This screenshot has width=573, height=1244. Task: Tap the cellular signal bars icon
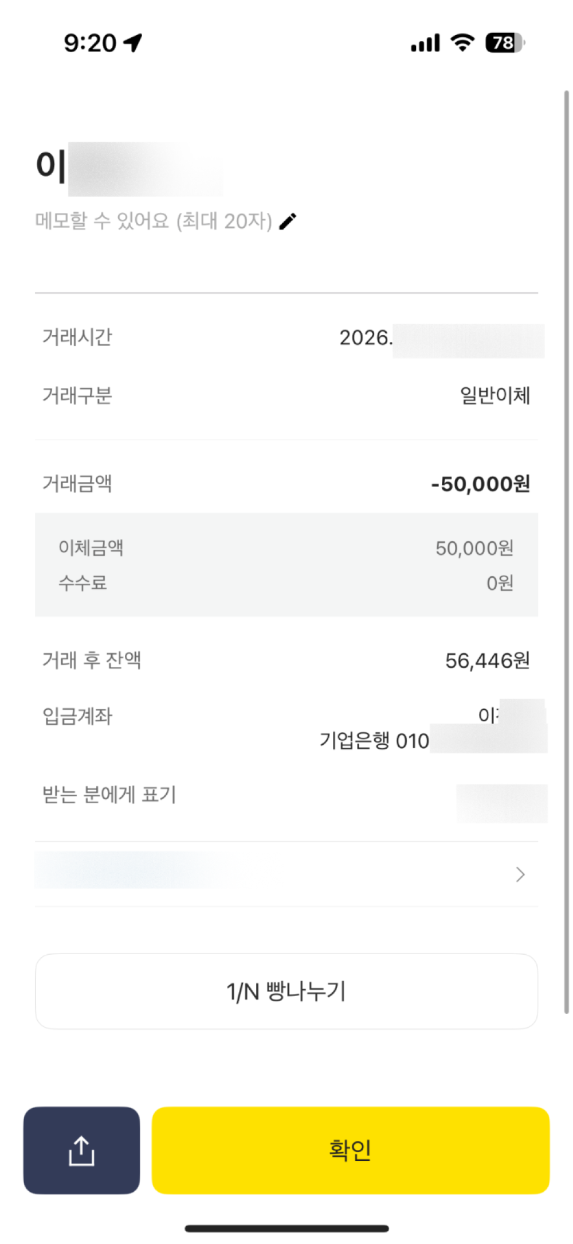click(x=425, y=43)
